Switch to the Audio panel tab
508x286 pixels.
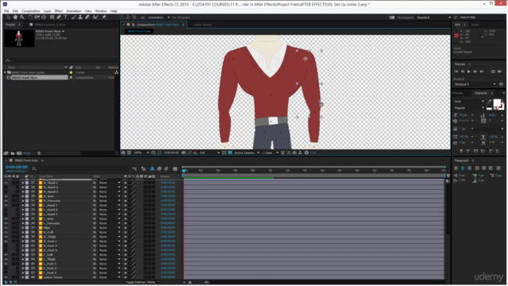click(475, 25)
